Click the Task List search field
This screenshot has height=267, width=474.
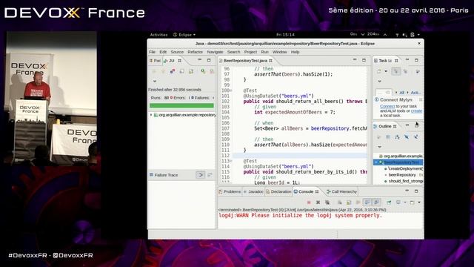(x=384, y=92)
